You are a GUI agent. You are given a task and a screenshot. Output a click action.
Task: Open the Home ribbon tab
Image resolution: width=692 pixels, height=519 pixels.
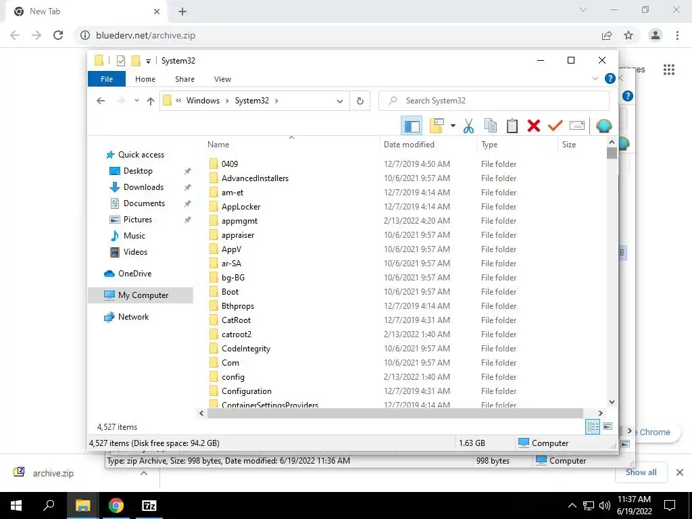click(145, 79)
